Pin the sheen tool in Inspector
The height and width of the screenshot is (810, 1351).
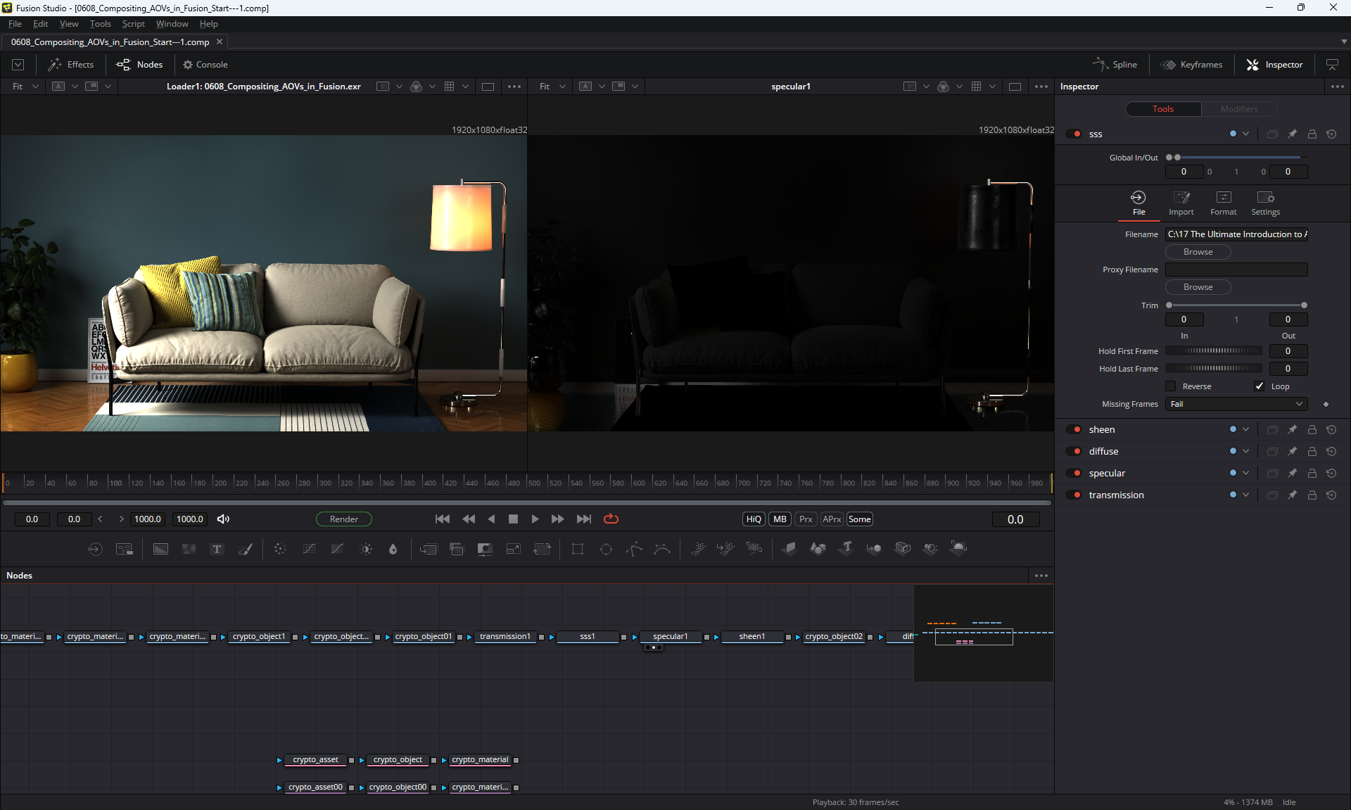click(x=1292, y=429)
